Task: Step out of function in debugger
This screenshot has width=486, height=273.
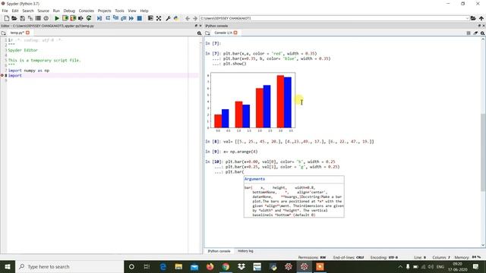Action: [123, 18]
